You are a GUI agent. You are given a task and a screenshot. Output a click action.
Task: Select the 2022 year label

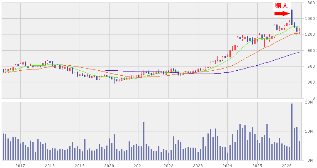click(x=168, y=166)
